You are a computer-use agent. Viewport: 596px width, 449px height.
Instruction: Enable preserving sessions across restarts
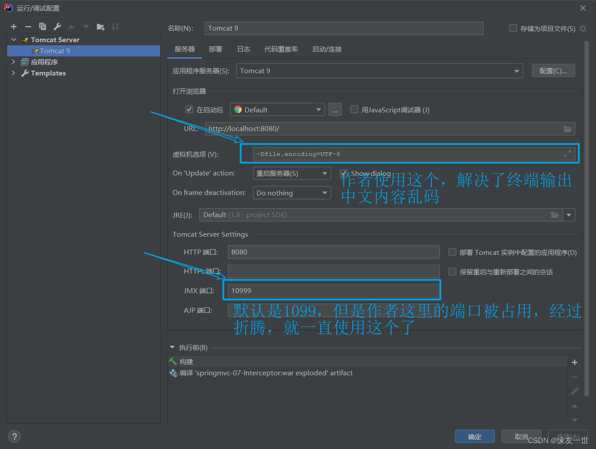pos(452,271)
